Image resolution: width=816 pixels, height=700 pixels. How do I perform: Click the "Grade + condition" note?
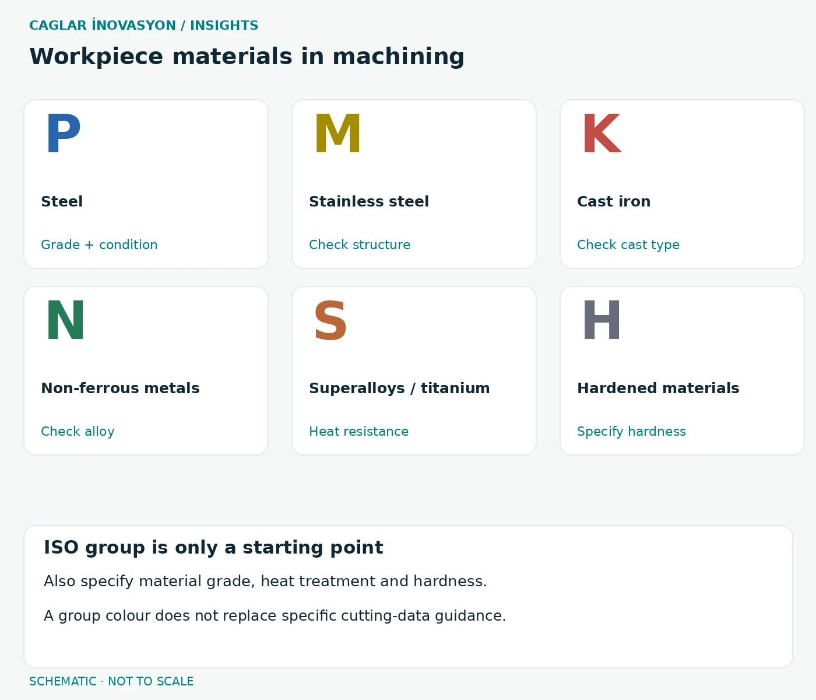(x=99, y=245)
